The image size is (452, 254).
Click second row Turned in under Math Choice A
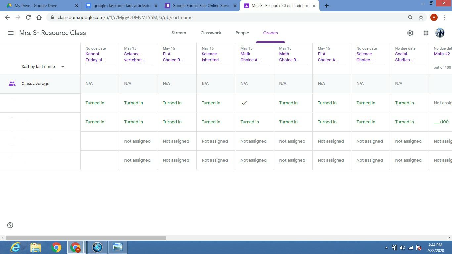coord(250,122)
